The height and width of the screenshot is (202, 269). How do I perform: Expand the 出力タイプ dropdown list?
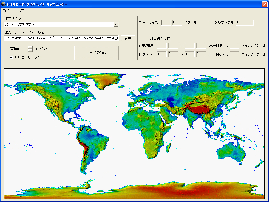click(x=116, y=24)
